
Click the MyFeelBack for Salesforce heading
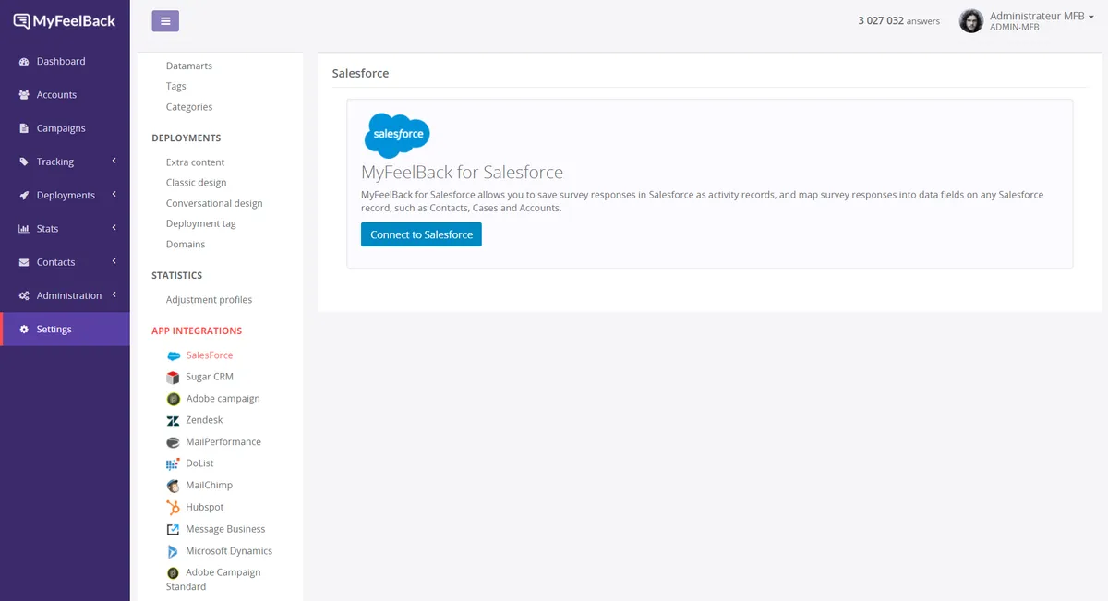pyautogui.click(x=462, y=173)
